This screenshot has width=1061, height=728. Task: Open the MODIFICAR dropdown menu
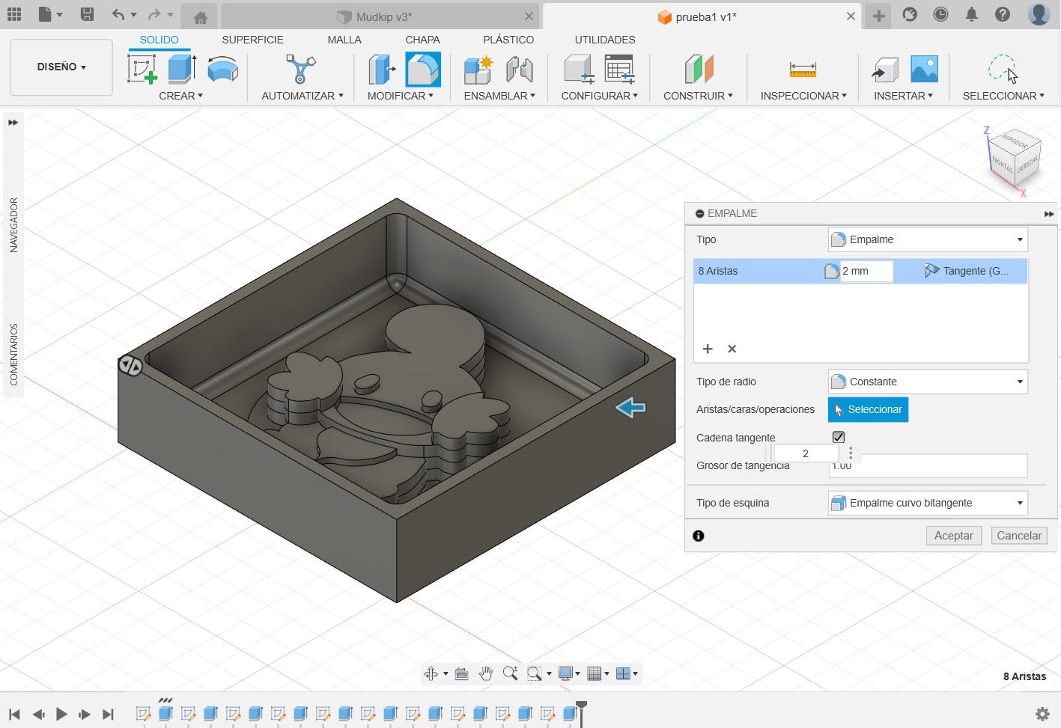point(400,96)
